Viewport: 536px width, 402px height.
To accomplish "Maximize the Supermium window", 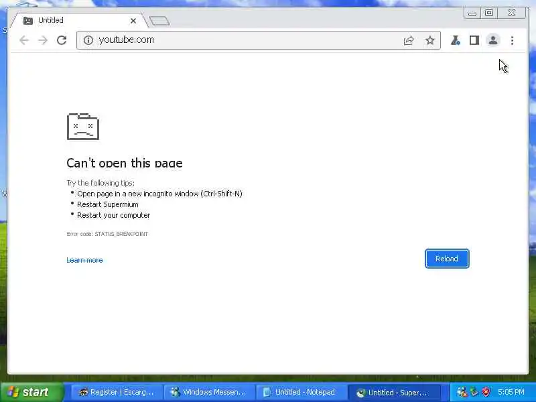I will click(489, 13).
